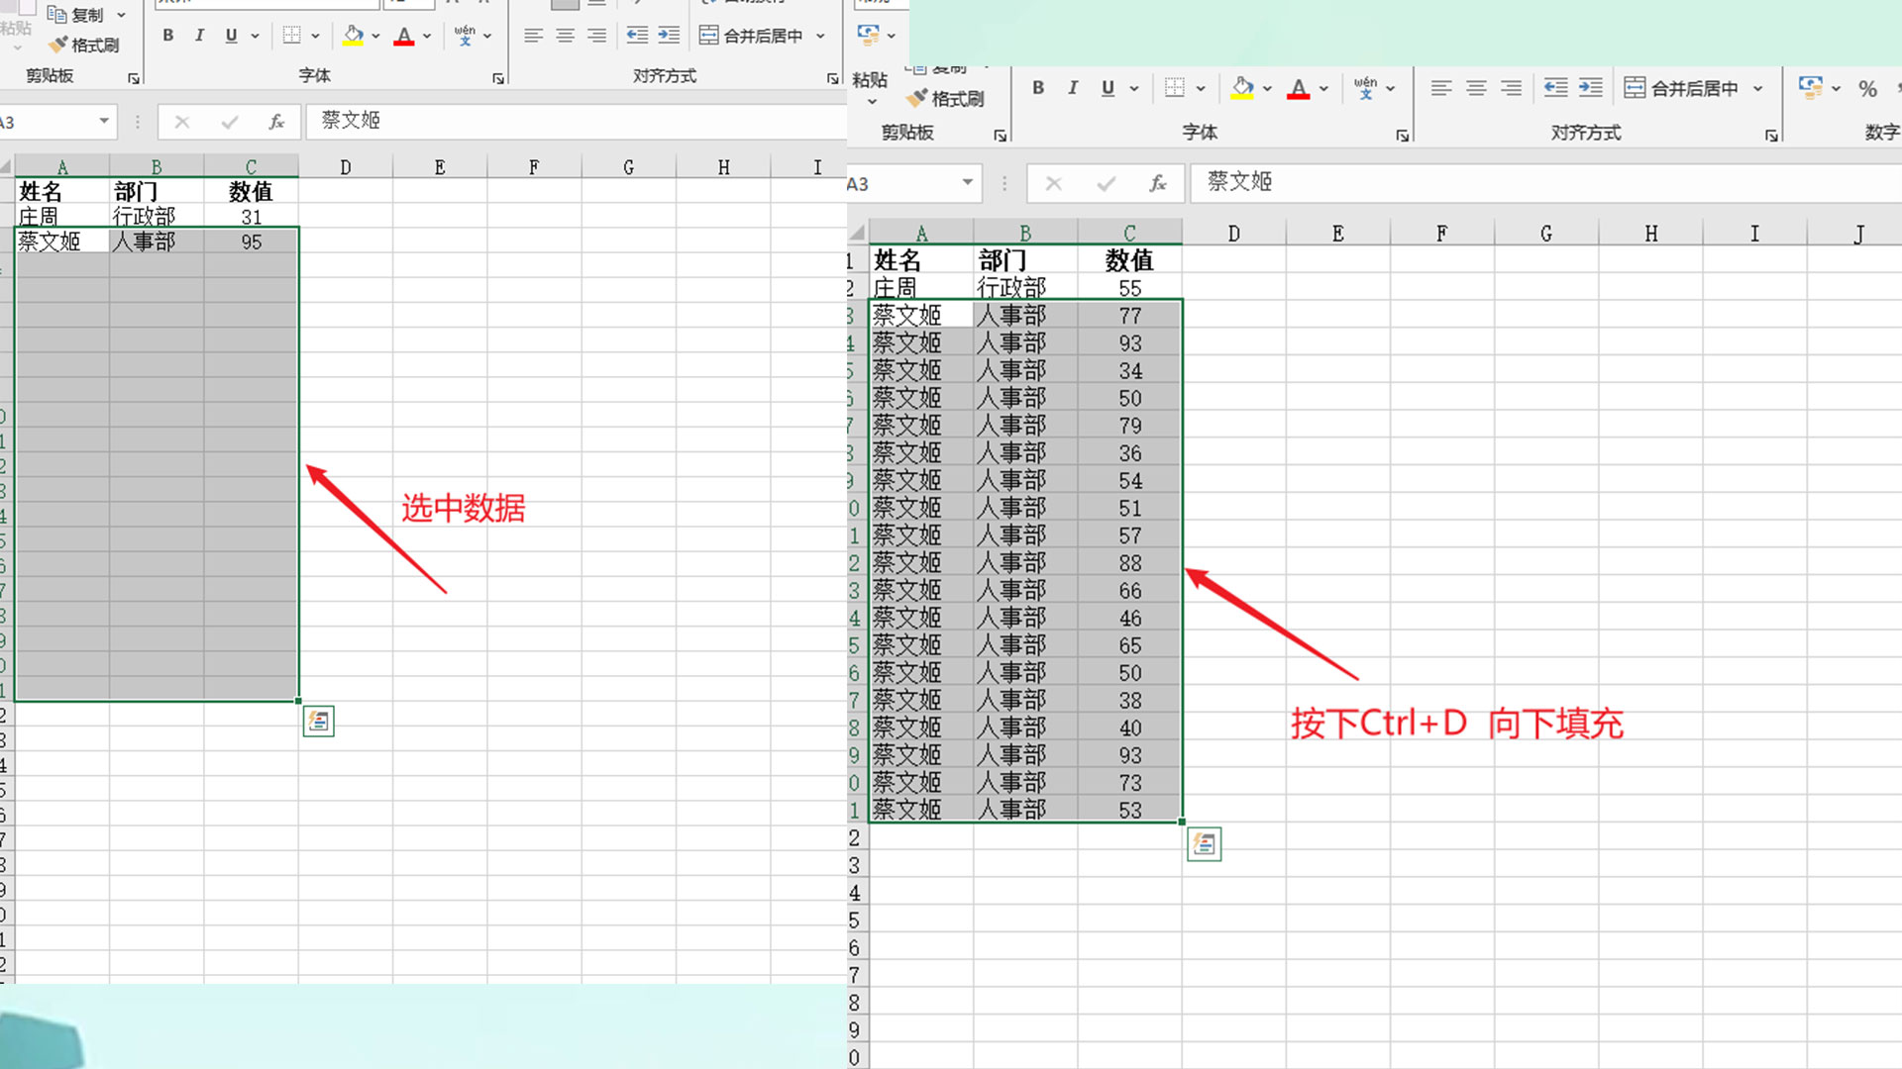This screenshot has width=1902, height=1069.
Task: Click center align icon in the left window
Action: [x=565, y=36]
